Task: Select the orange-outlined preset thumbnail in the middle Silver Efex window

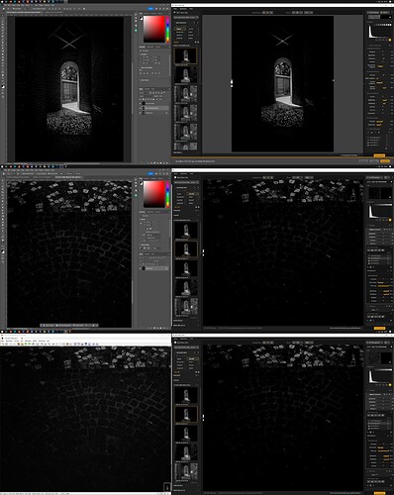Action: click(186, 249)
